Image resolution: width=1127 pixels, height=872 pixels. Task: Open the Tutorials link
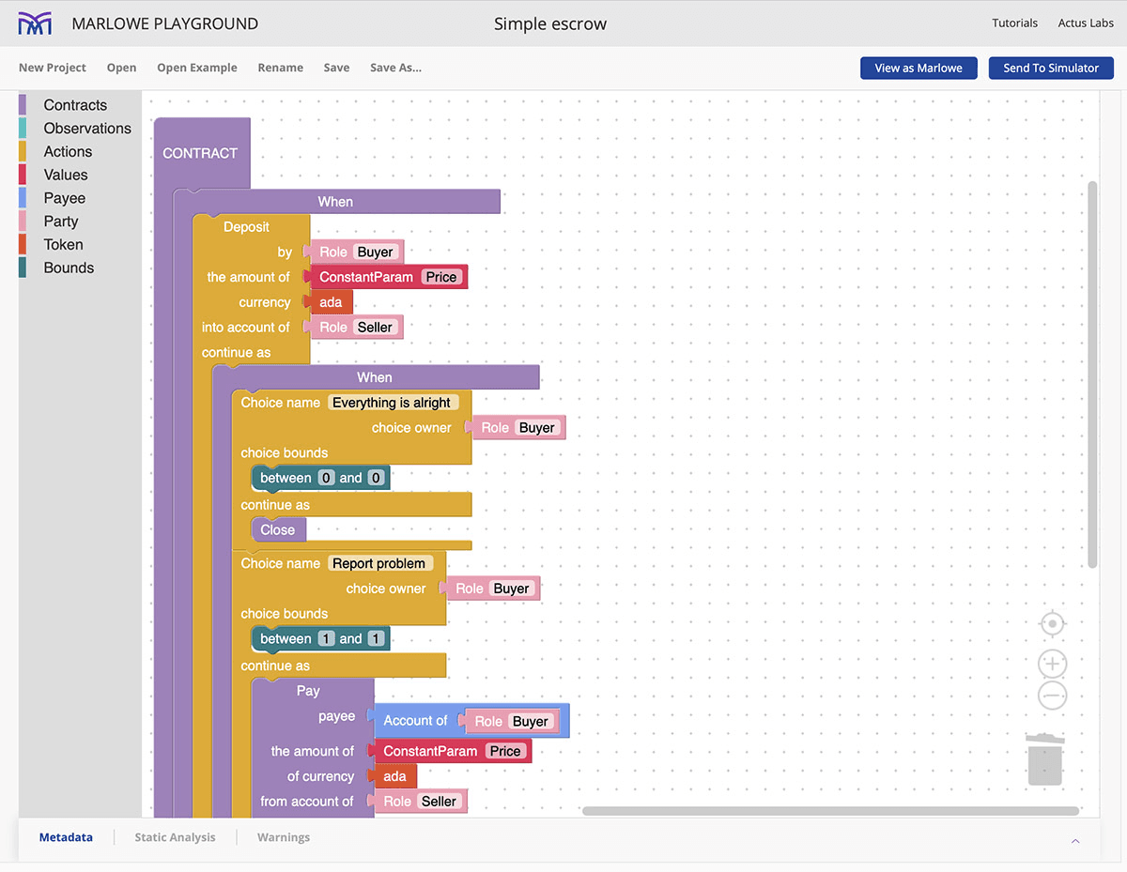[1014, 23]
